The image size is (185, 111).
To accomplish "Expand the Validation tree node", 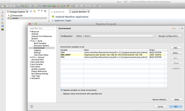I will [x=30, y=78].
